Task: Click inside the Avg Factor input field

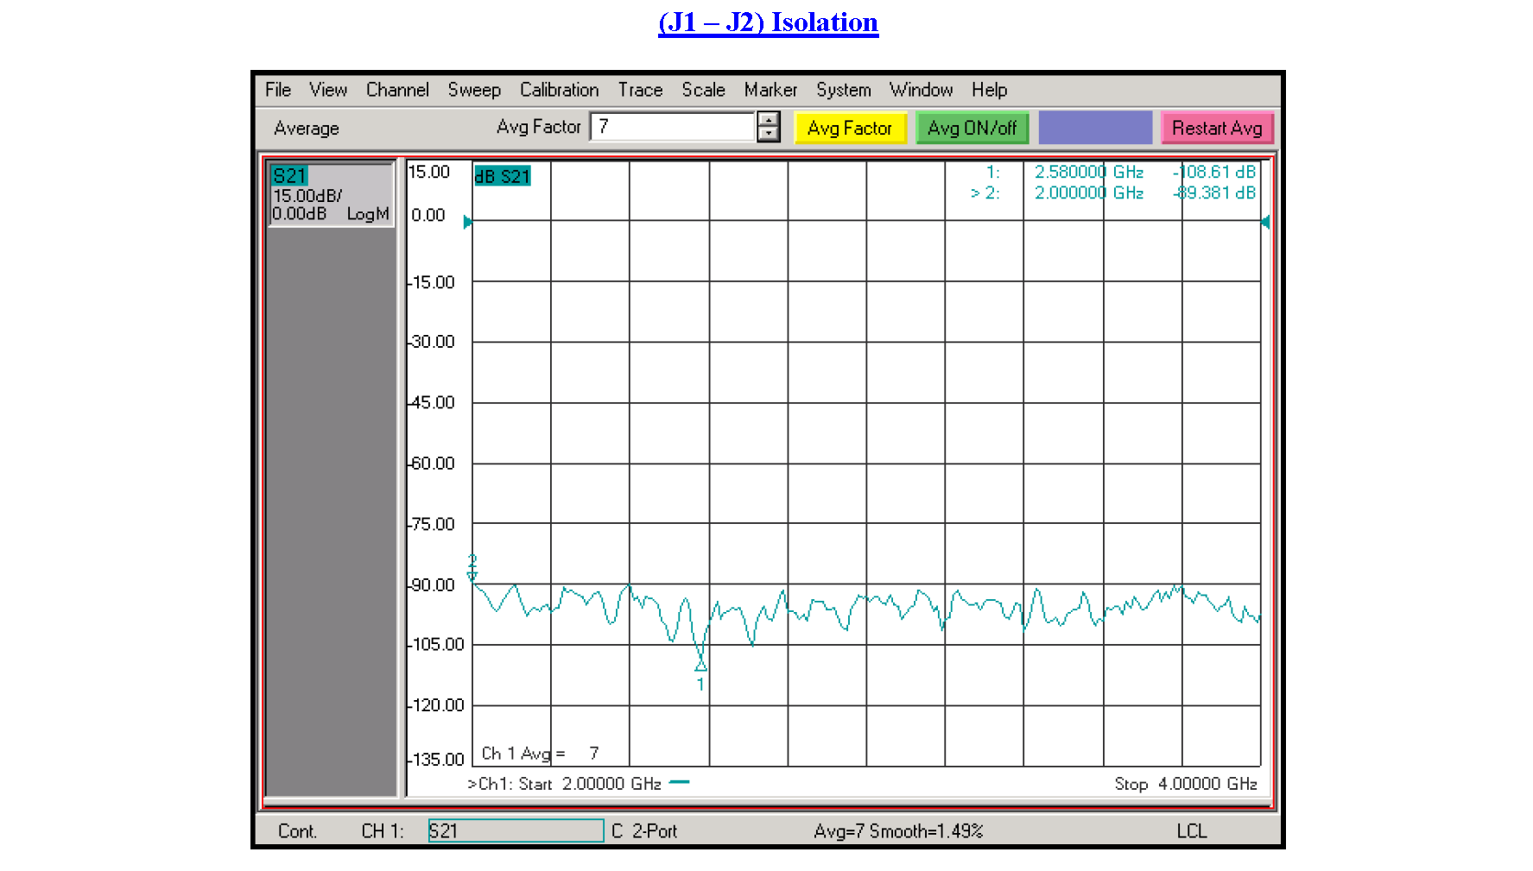Action: [674, 126]
